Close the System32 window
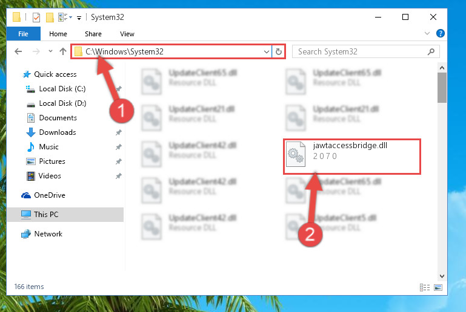This screenshot has height=312, width=466. pyautogui.click(x=433, y=17)
